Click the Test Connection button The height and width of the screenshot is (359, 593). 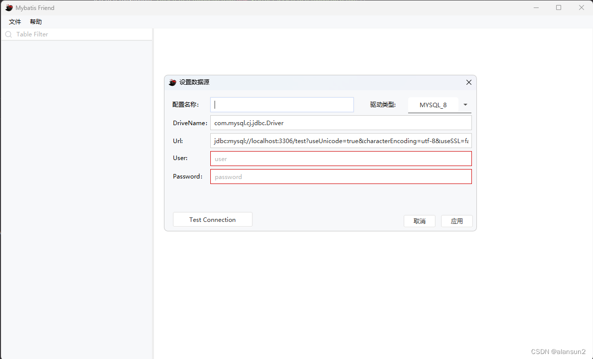[213, 219]
